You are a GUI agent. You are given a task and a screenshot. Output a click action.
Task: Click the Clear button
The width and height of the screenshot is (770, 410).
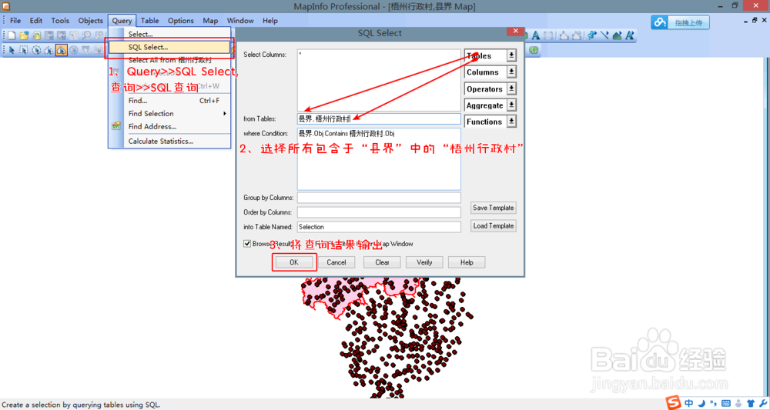[382, 262]
